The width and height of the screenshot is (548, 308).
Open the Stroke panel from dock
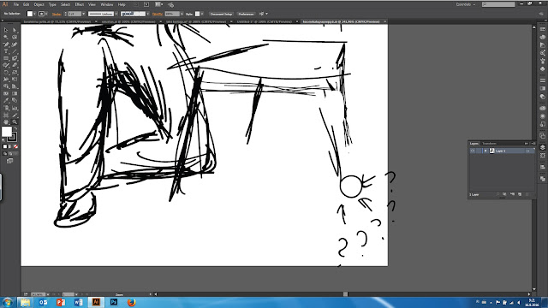pyautogui.click(x=542, y=80)
